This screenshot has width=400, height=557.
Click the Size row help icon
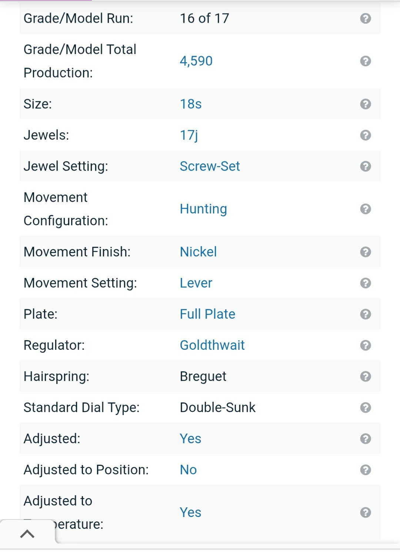(366, 104)
